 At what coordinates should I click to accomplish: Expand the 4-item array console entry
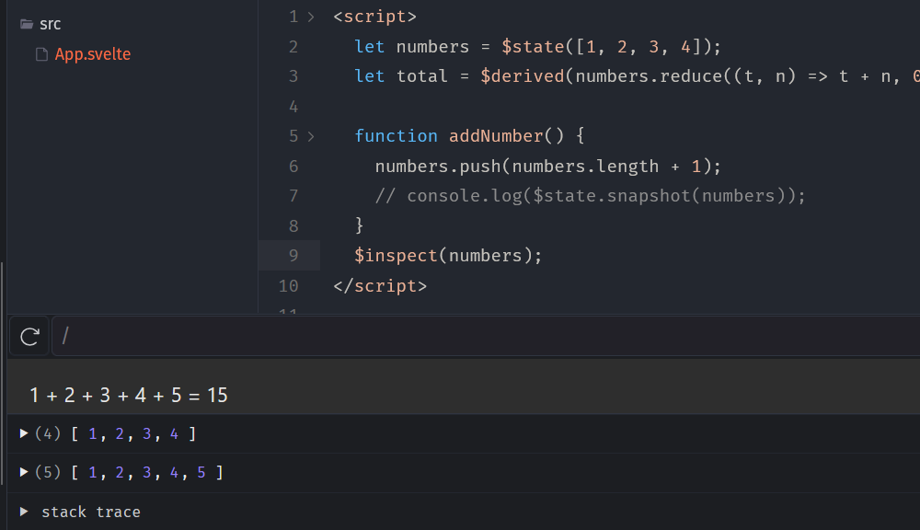click(x=24, y=433)
